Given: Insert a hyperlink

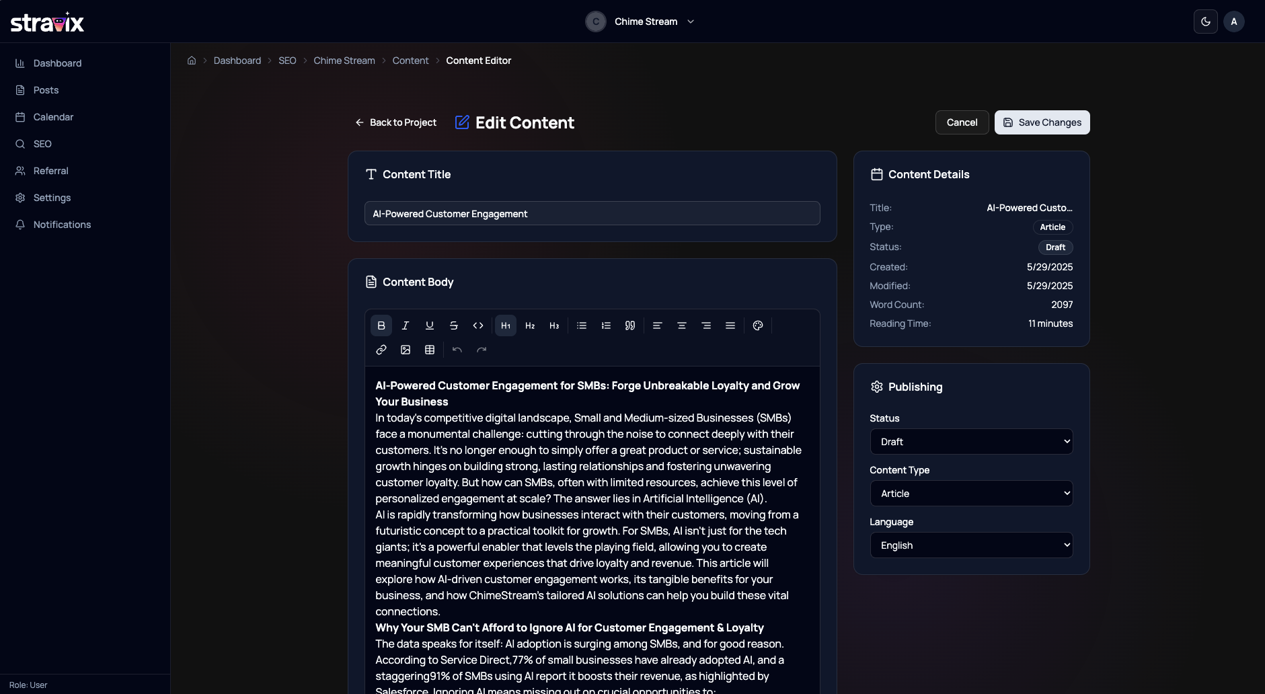Looking at the screenshot, I should pos(381,350).
